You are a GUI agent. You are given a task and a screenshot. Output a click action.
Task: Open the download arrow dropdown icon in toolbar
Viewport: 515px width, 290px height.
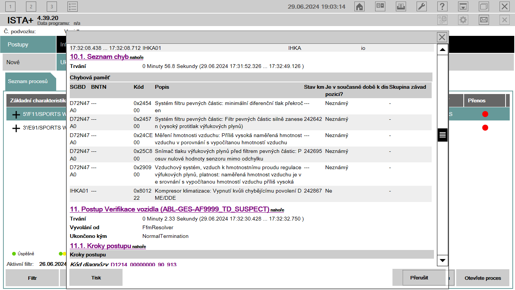click(x=463, y=6)
